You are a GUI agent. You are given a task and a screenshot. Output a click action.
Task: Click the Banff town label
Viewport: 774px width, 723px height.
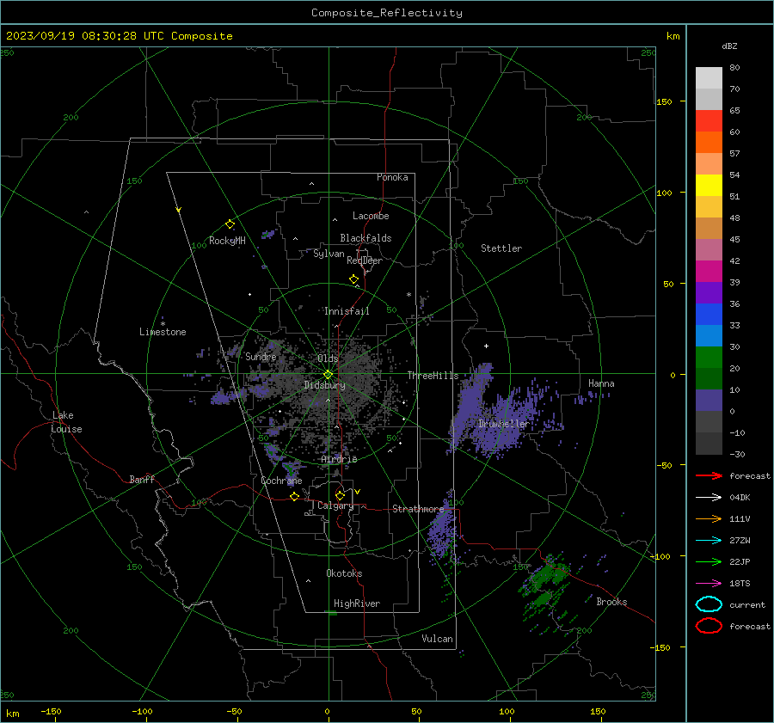[142, 479]
